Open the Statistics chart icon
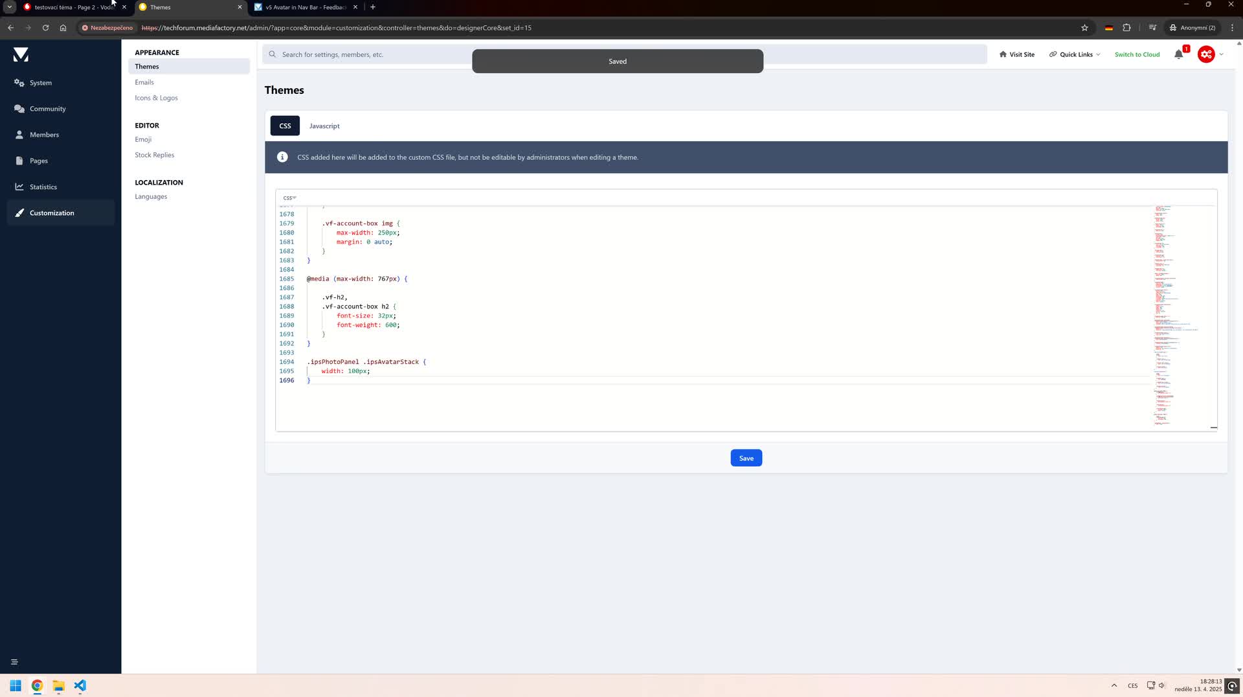1243x697 pixels. pos(19,187)
